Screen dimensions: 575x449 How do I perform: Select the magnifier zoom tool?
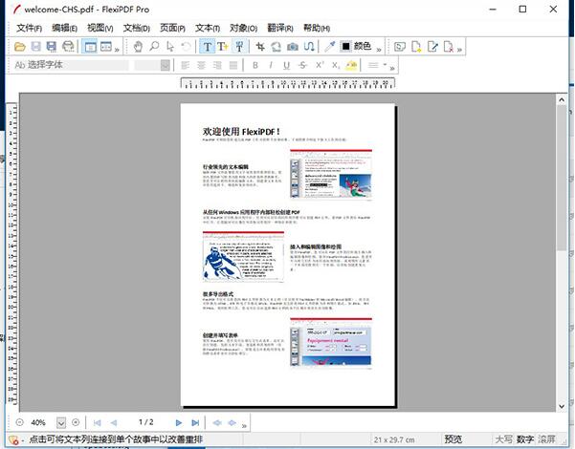154,47
